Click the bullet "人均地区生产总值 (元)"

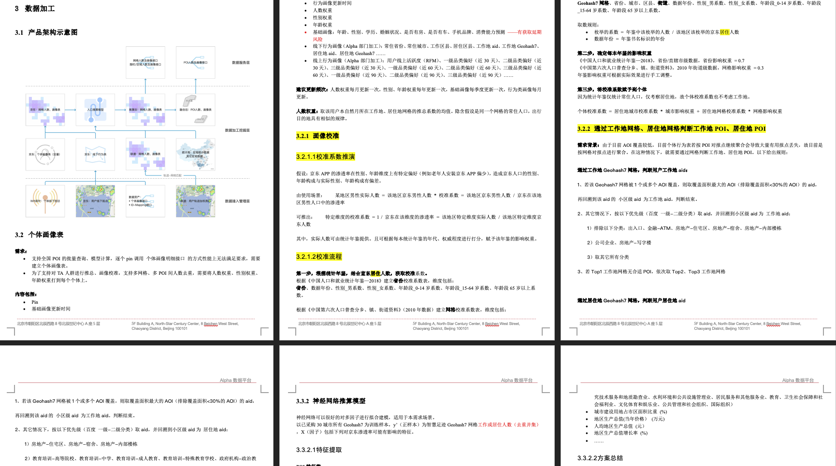click(620, 426)
